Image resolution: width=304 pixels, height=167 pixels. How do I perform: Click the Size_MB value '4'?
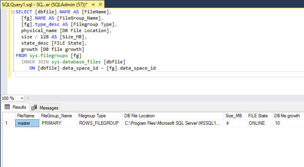tap(235, 123)
